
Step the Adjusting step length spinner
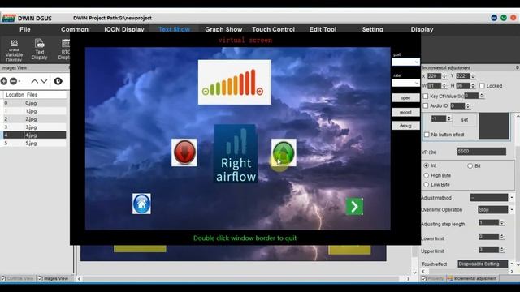click(x=502, y=223)
